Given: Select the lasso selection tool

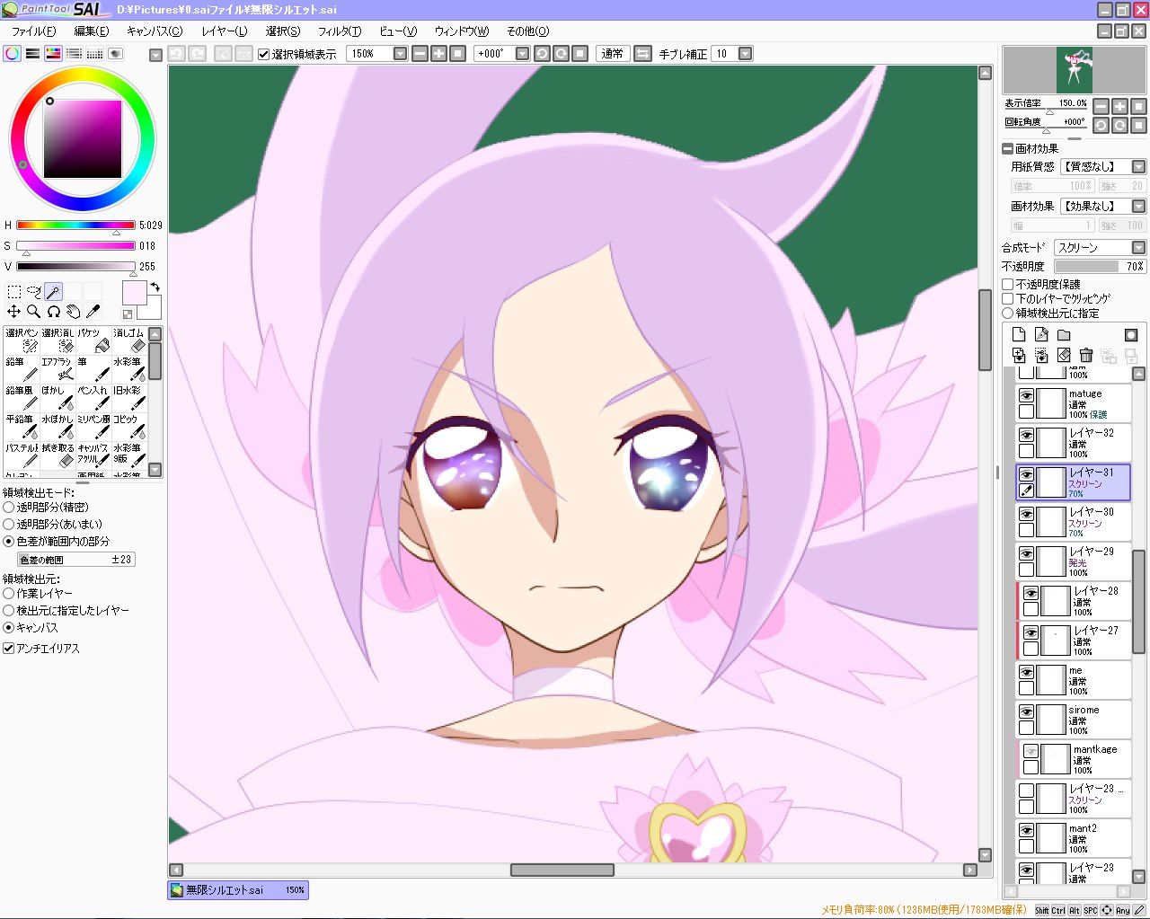Looking at the screenshot, I should coord(34,291).
